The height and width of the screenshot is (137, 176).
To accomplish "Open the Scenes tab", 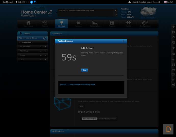I will 78,24.
